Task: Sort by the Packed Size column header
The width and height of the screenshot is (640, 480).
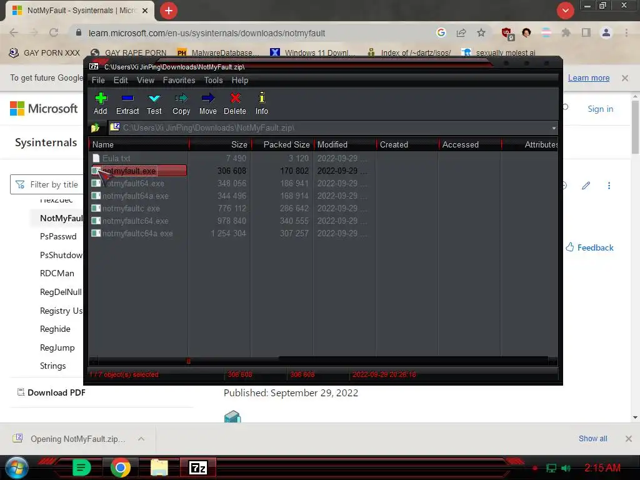Action: point(283,144)
